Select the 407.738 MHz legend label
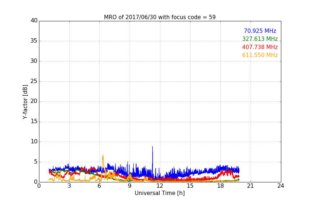 click(260, 47)
